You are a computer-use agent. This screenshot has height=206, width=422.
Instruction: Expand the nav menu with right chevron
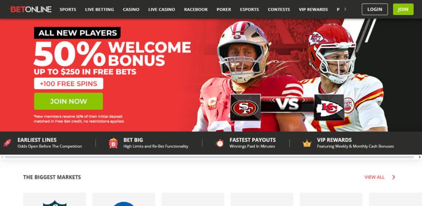(345, 9)
